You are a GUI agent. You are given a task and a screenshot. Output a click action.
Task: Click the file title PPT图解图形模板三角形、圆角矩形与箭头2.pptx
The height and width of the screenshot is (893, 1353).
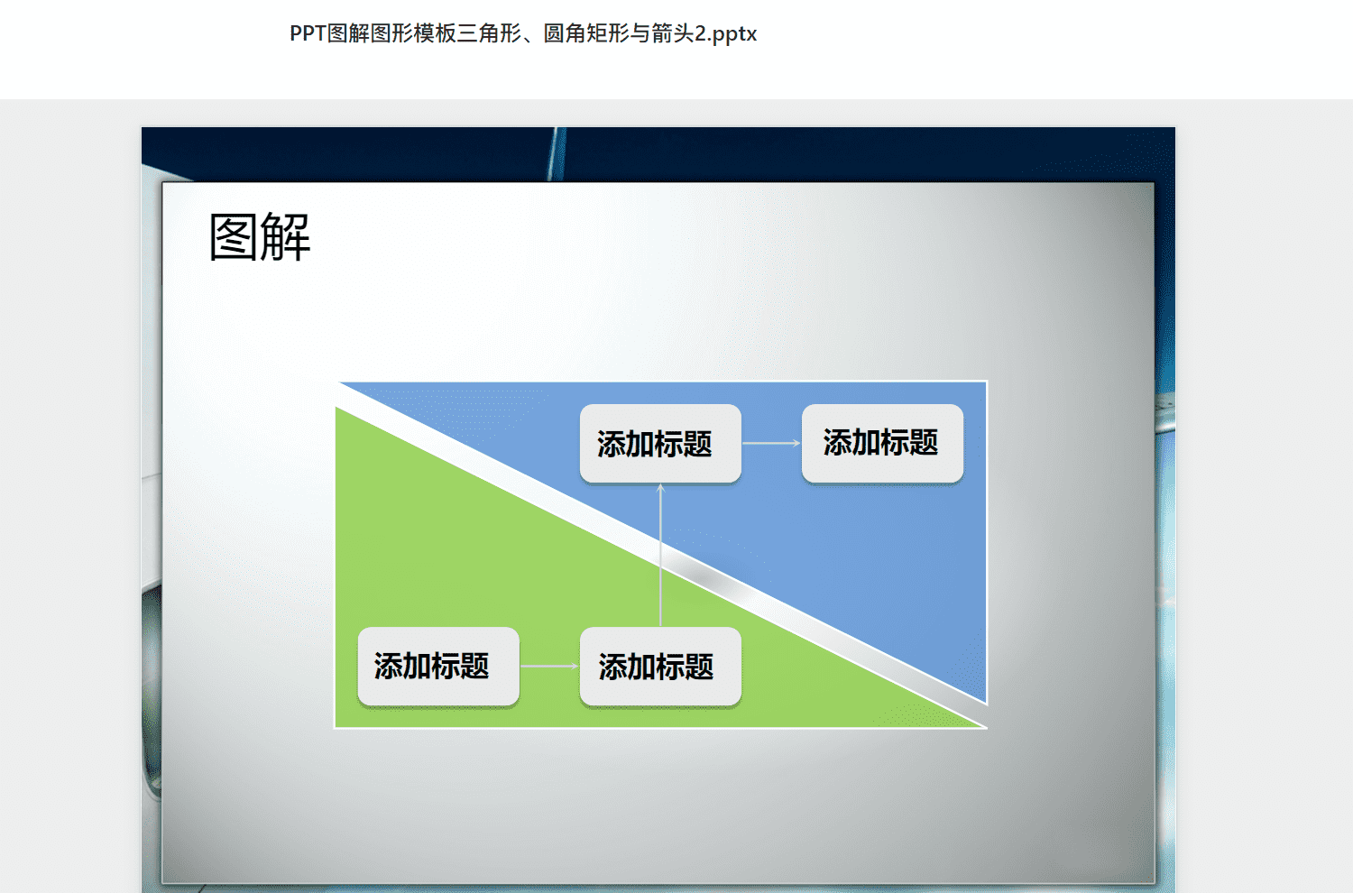[x=523, y=33]
